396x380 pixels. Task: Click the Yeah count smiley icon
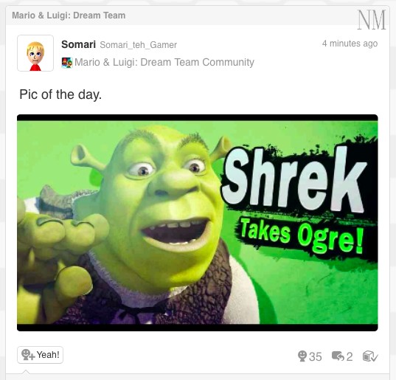click(302, 356)
